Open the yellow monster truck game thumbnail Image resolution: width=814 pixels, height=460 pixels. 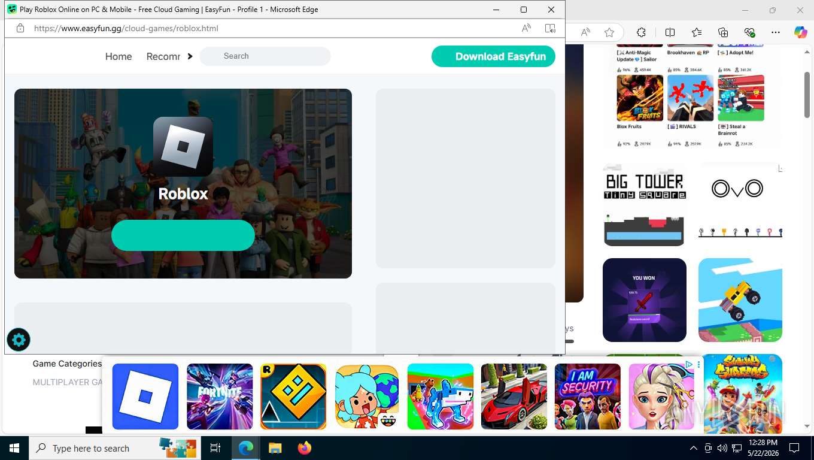(x=740, y=300)
